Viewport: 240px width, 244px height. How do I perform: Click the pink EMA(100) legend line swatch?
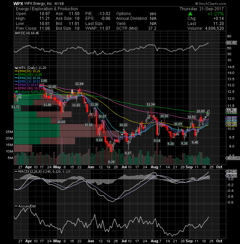(x=16, y=88)
